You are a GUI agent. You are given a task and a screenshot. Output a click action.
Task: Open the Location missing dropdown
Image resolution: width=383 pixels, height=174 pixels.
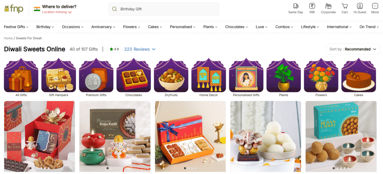(57, 12)
